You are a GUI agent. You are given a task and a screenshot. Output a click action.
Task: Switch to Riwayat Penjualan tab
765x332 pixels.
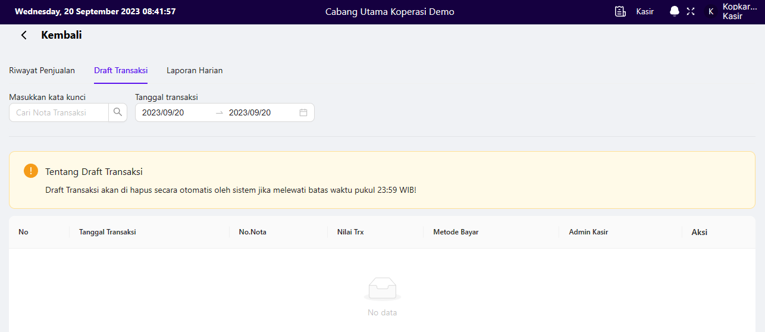pos(42,70)
